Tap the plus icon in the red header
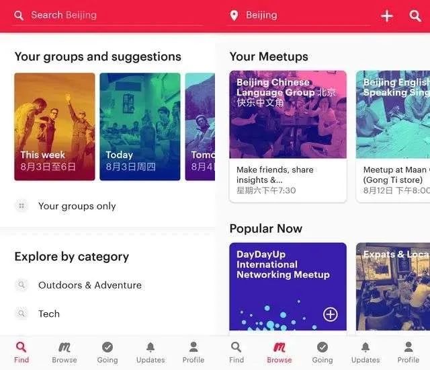 coord(387,15)
